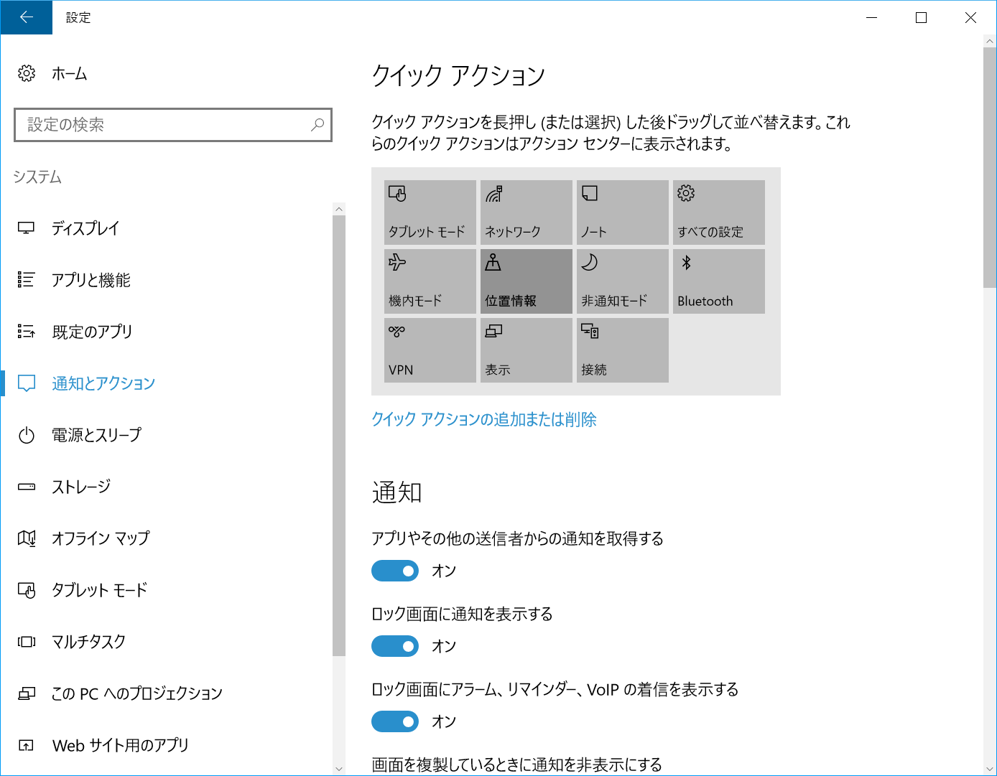Select the 接続 quick action tile
This screenshot has width=997, height=776.
point(621,350)
